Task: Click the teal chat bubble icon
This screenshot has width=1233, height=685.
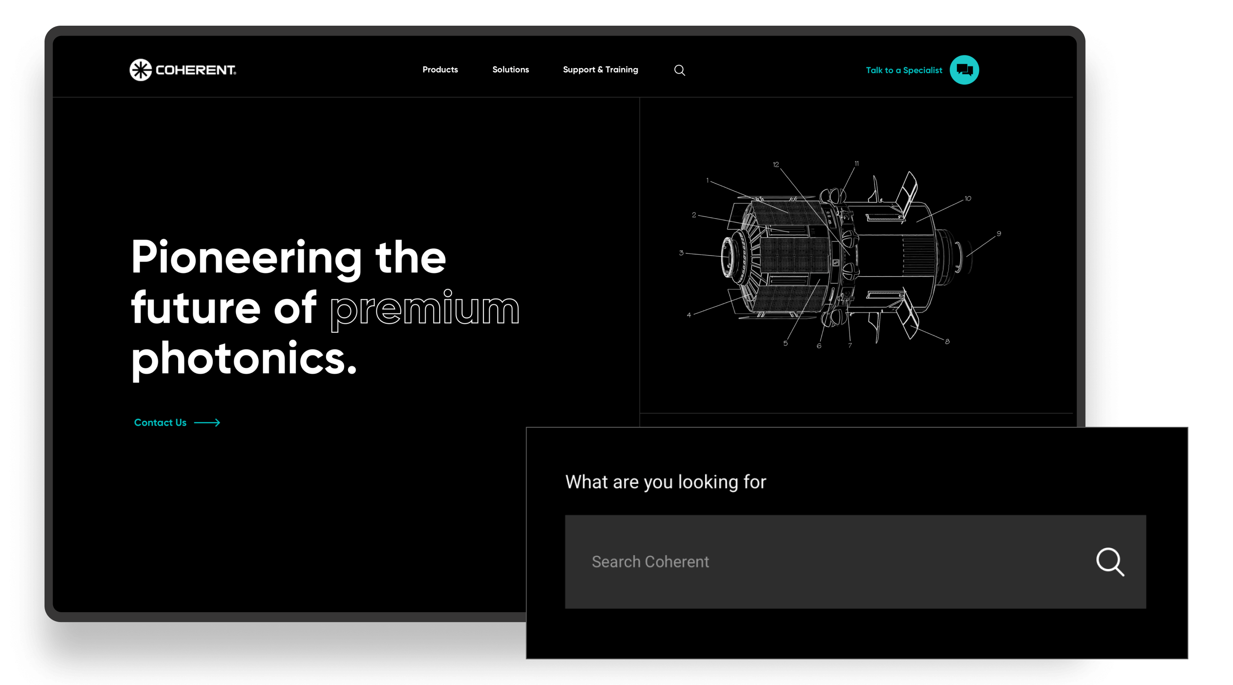Action: pos(964,70)
